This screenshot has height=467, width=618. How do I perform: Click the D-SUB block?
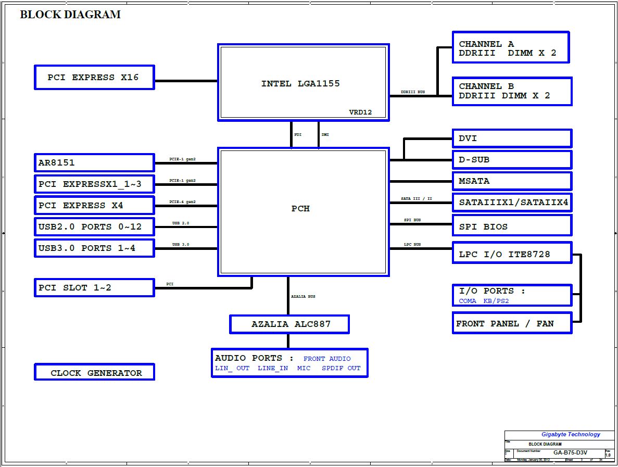click(512, 160)
